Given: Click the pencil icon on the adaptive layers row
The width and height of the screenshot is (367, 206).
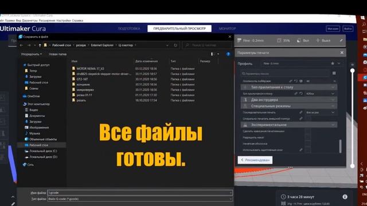Looking at the screenshot, I should [x=301, y=150].
